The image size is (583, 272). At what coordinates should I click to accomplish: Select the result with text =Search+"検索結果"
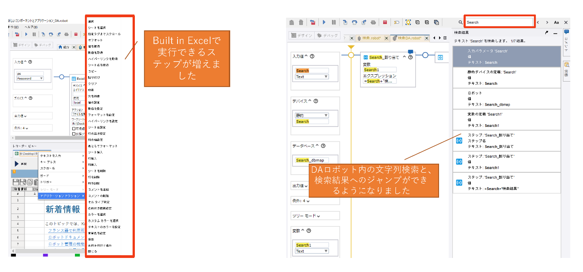coord(507,183)
